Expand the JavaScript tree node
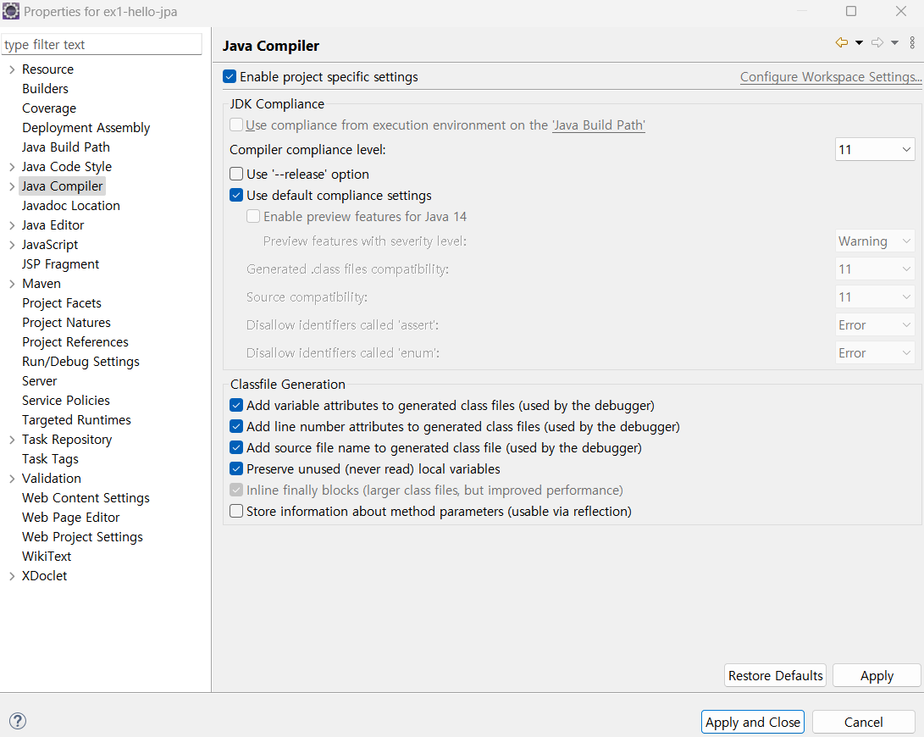The image size is (924, 737). pyautogui.click(x=12, y=245)
